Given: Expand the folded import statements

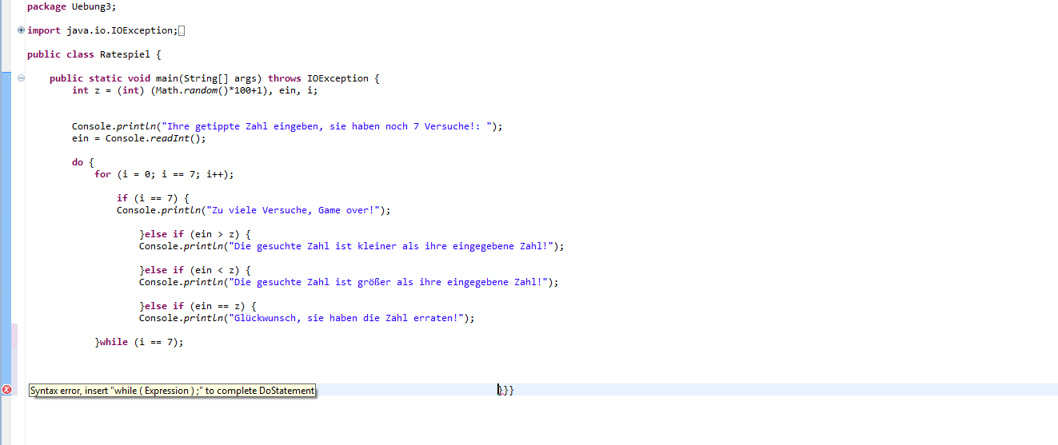Looking at the screenshot, I should 21,30.
